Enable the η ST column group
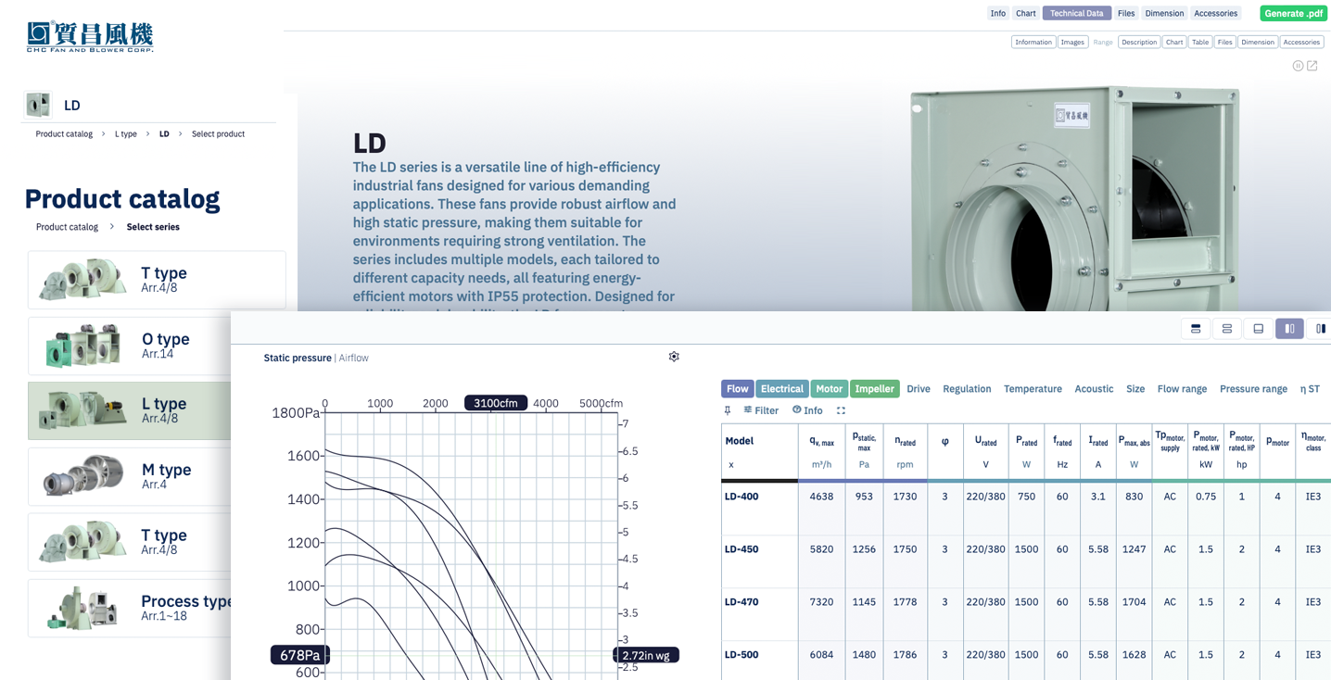Viewport: 1331px width, 680px height. tap(1310, 389)
